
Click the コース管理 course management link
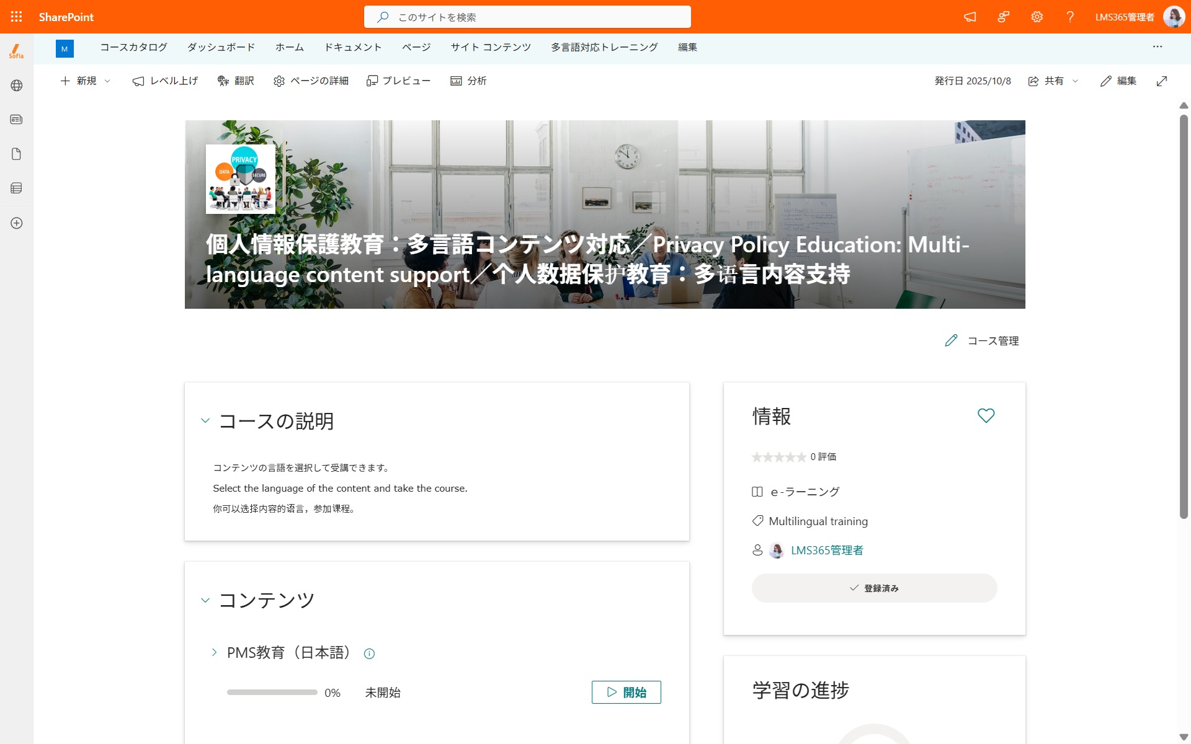pyautogui.click(x=982, y=340)
